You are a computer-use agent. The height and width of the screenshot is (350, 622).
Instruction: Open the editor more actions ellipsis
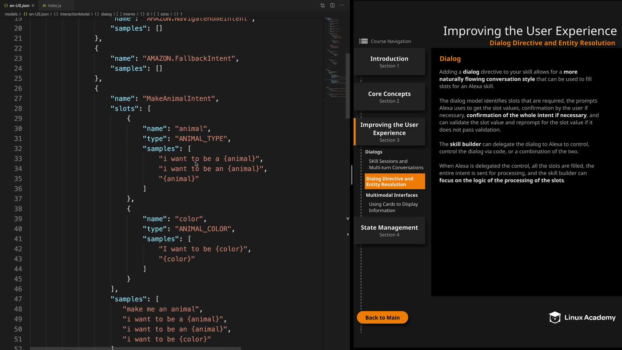pos(342,6)
